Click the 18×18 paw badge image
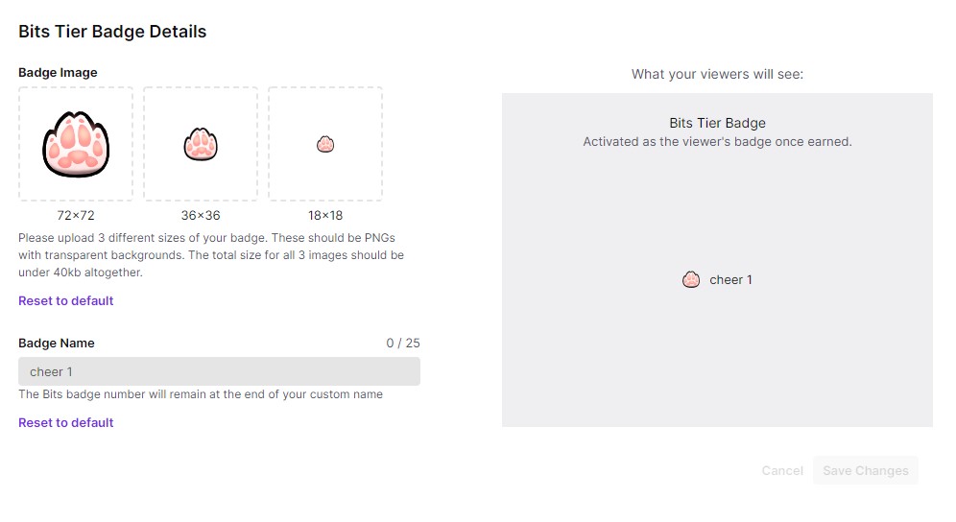This screenshot has width=956, height=522. pyautogui.click(x=325, y=145)
